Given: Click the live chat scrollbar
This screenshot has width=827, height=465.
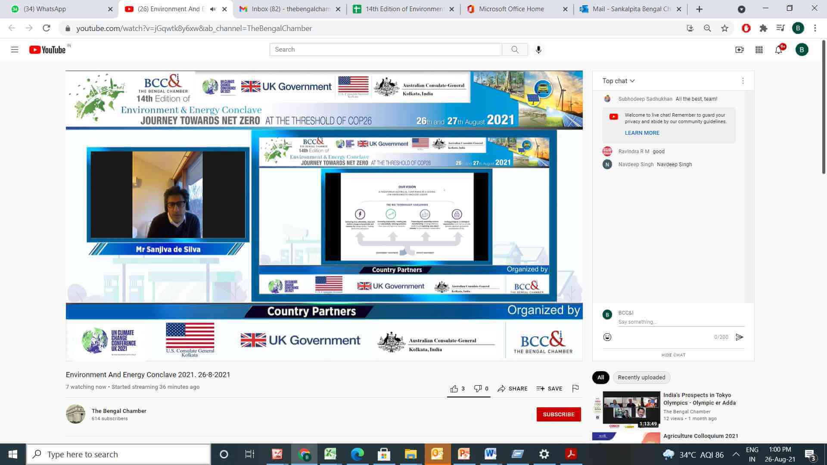Looking at the screenshot, I should point(750,196).
